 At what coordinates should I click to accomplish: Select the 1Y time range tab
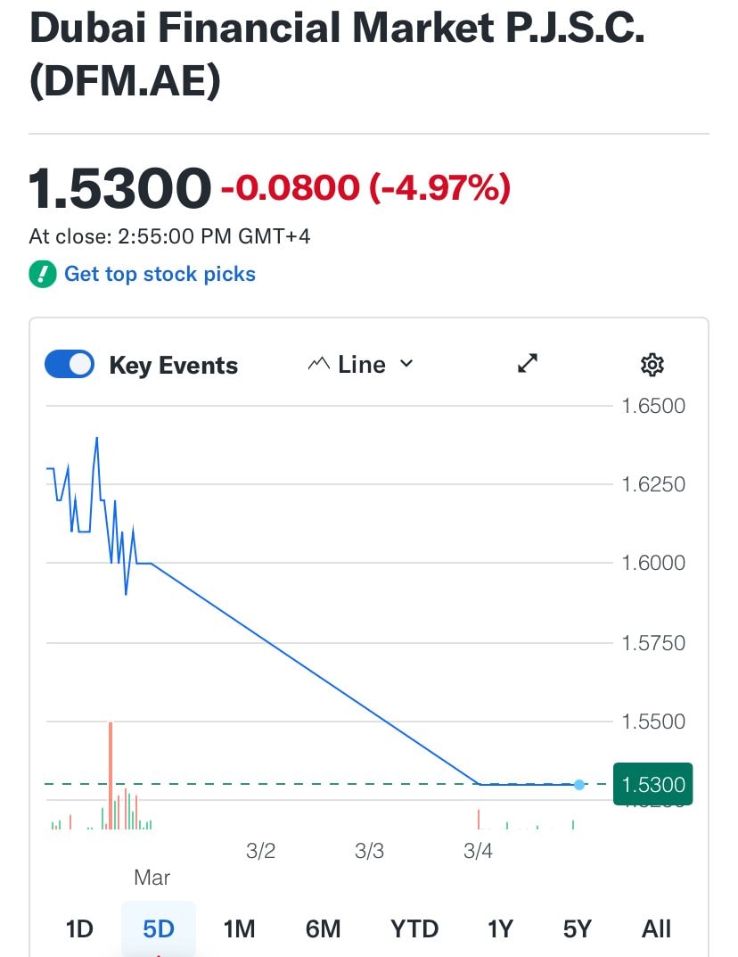click(500, 928)
